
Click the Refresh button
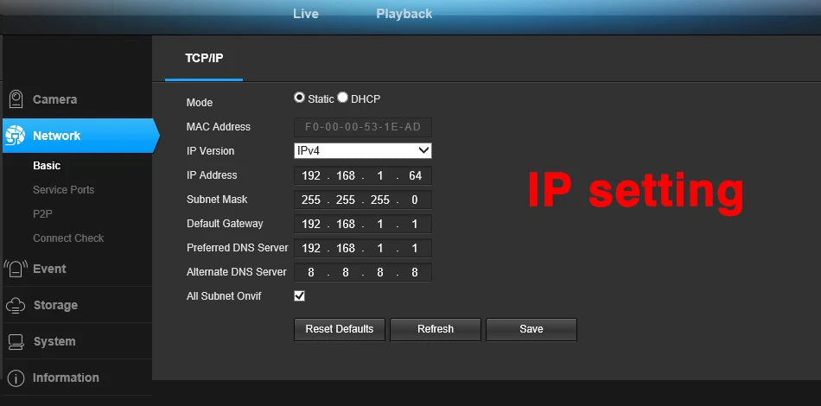pyautogui.click(x=435, y=329)
